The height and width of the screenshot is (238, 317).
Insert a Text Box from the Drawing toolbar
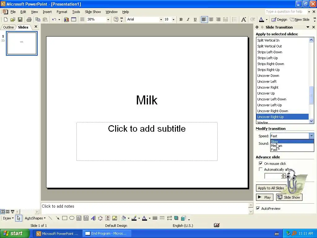pyautogui.click(x=79, y=218)
